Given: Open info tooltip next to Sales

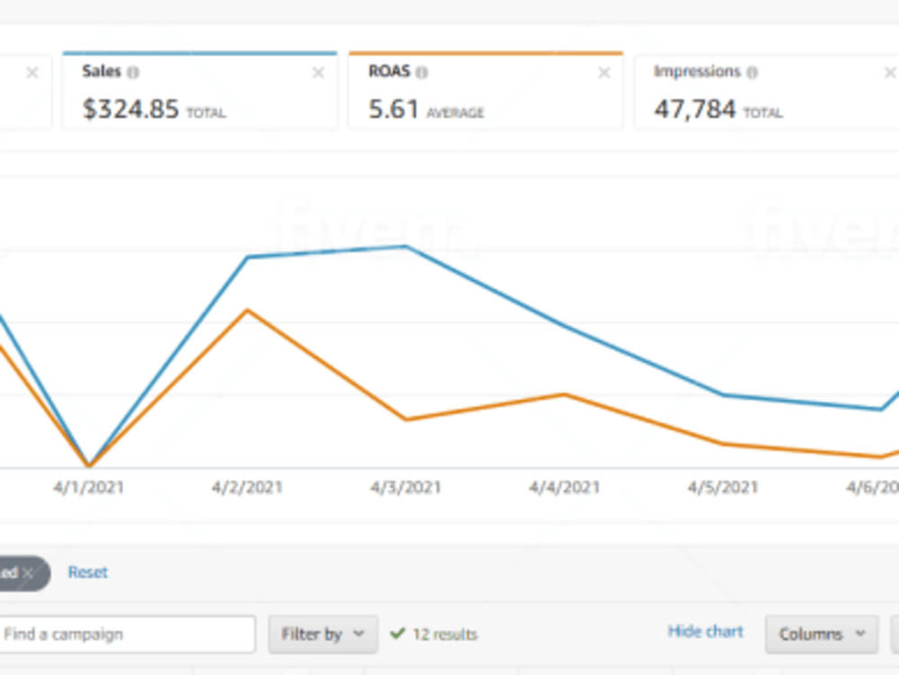Looking at the screenshot, I should click(133, 72).
